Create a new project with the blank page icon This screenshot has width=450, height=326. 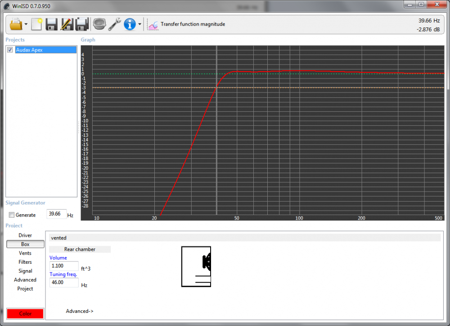tap(36, 24)
